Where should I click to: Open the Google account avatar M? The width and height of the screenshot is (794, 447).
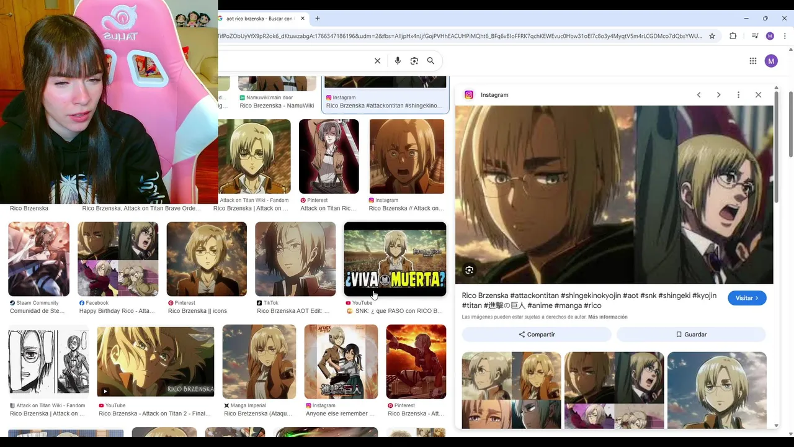pyautogui.click(x=771, y=61)
